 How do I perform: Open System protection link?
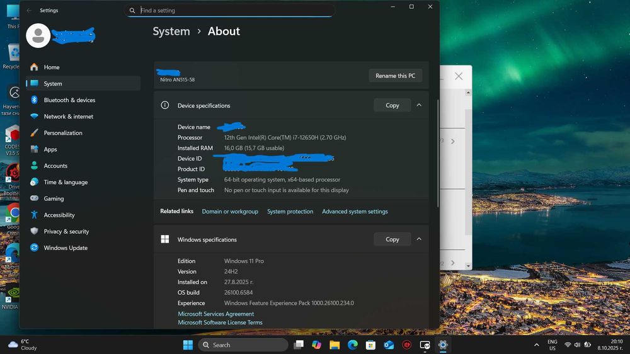(290, 212)
